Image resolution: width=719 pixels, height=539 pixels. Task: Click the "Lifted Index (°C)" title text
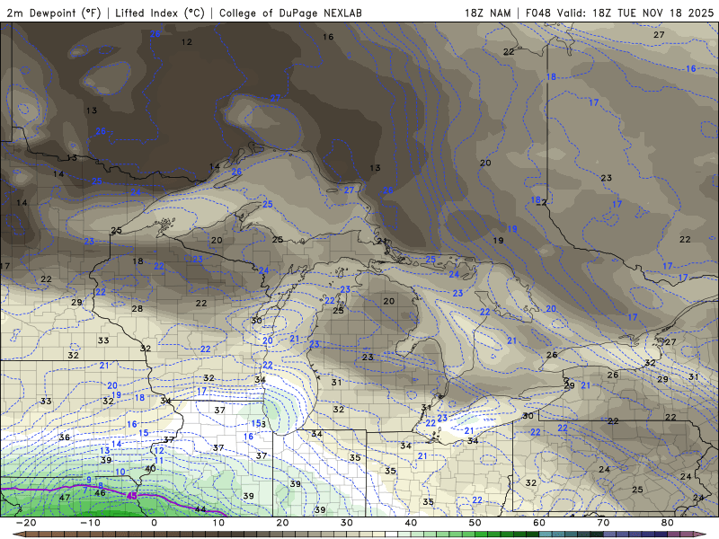(160, 13)
